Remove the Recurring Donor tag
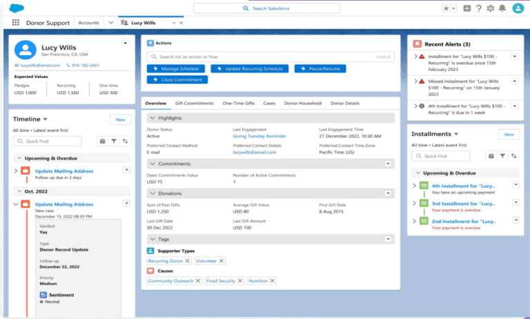Viewport: 530px width, 319px height. tap(187, 261)
